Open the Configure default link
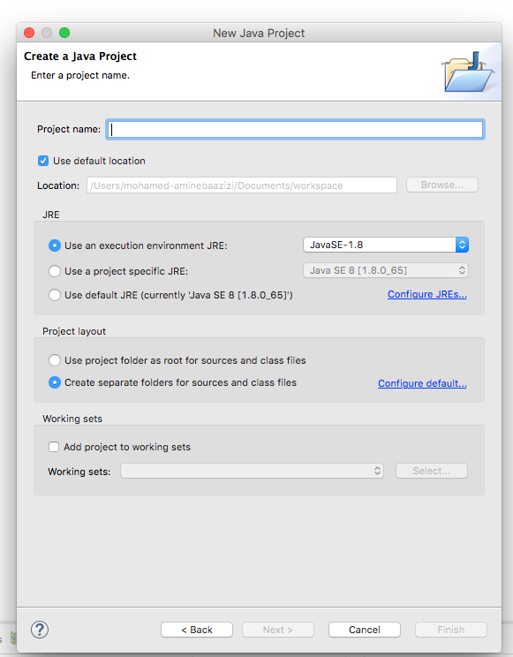 click(422, 383)
